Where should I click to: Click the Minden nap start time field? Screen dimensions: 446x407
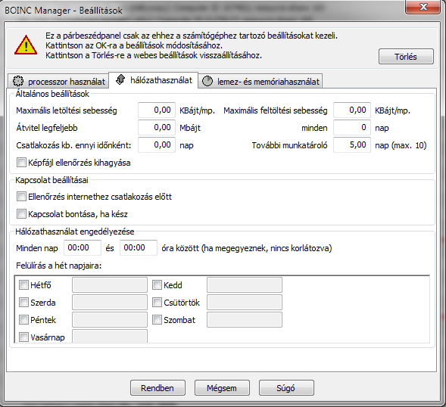(83, 247)
